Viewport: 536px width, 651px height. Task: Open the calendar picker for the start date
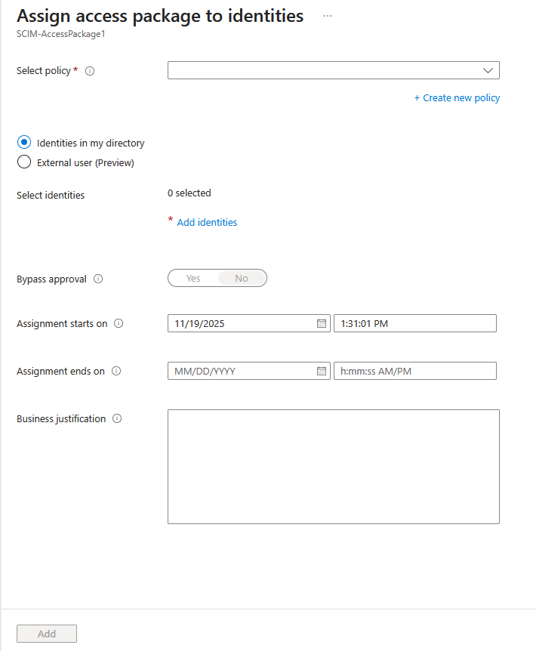[322, 322]
